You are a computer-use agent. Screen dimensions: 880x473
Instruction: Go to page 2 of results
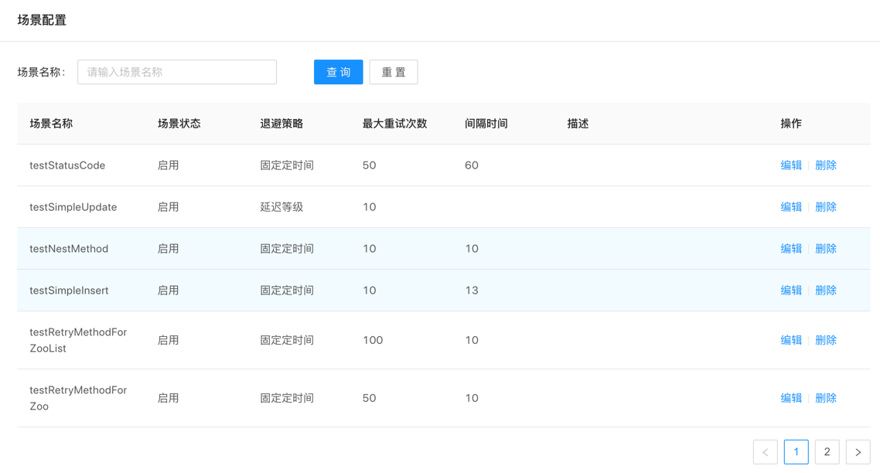827,452
